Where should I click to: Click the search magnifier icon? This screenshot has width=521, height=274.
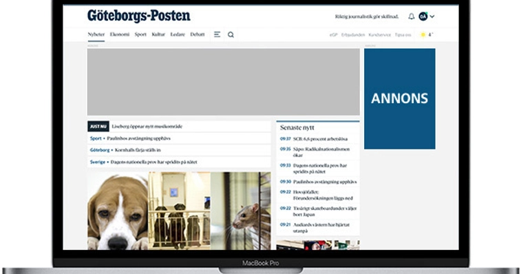pos(231,34)
